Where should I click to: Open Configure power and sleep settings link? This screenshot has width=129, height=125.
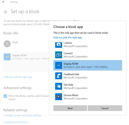point(22,115)
